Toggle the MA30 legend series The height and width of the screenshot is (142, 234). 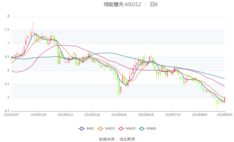[x=127, y=129]
